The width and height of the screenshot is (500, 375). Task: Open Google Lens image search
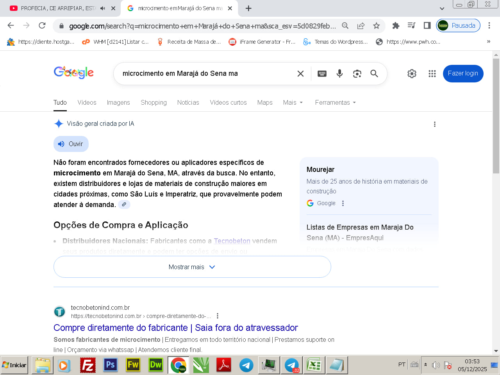[357, 73]
